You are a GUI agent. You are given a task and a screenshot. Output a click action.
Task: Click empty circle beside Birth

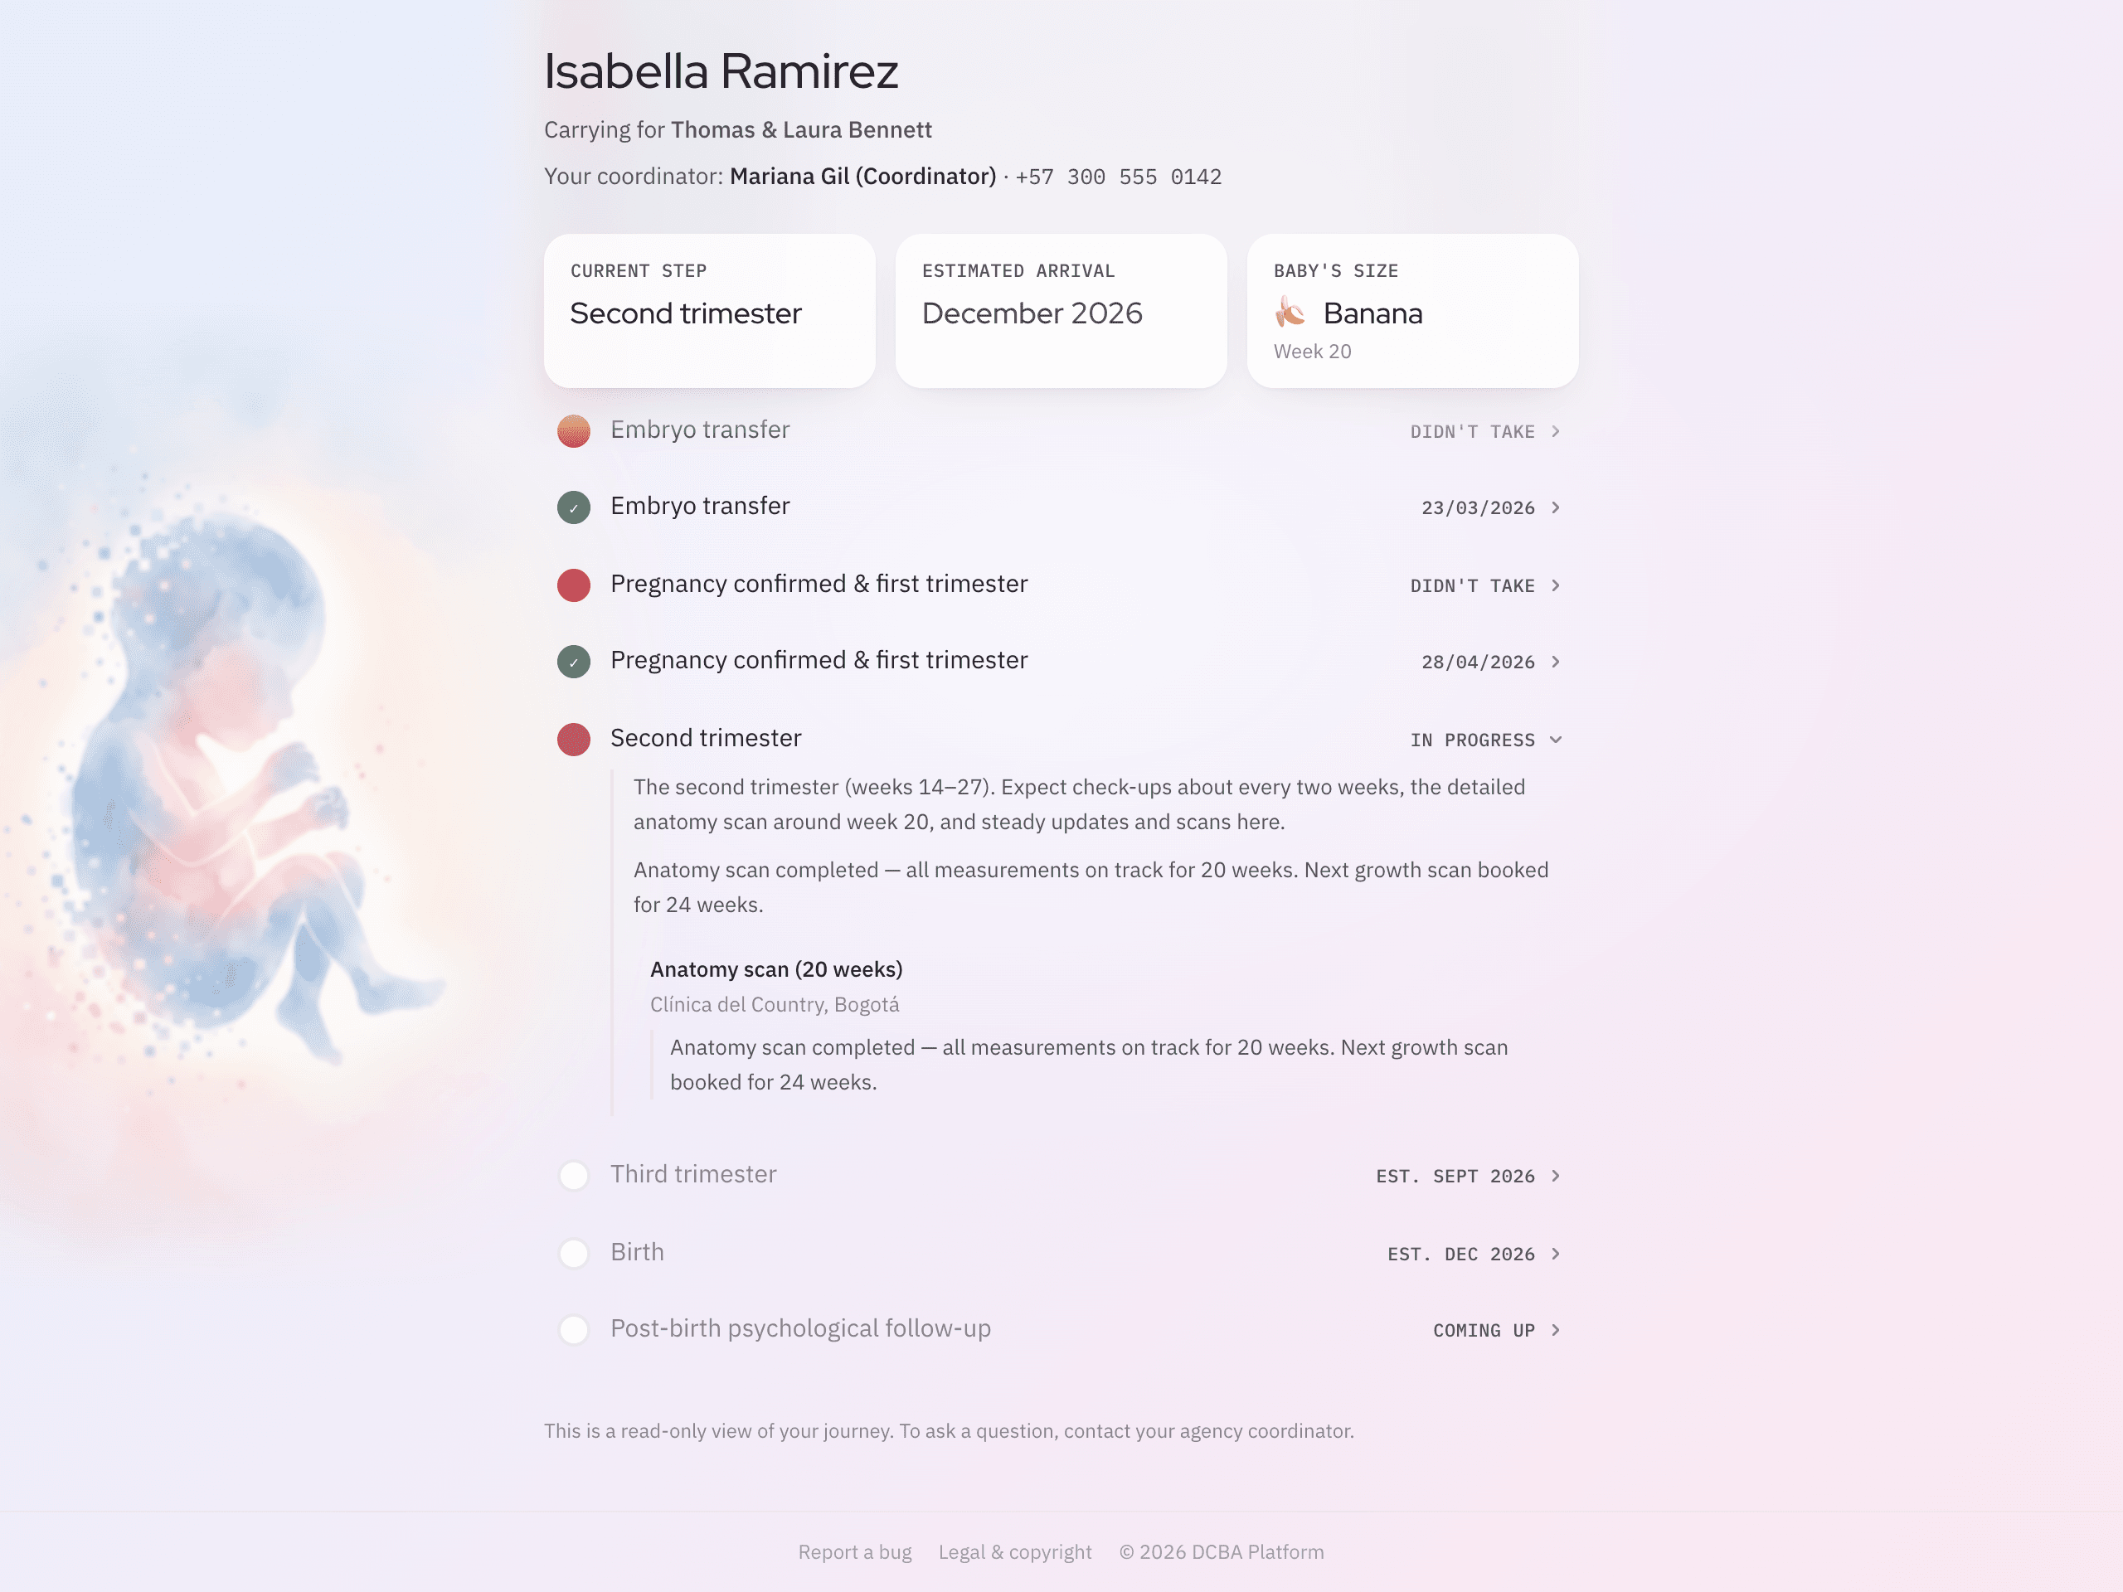(574, 1253)
